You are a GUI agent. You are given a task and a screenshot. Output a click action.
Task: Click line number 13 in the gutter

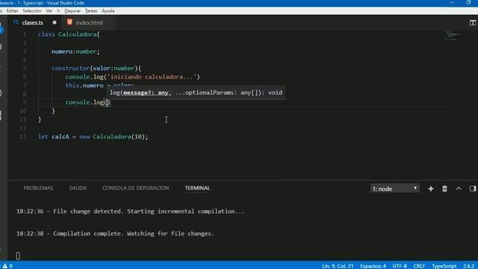coord(23,137)
